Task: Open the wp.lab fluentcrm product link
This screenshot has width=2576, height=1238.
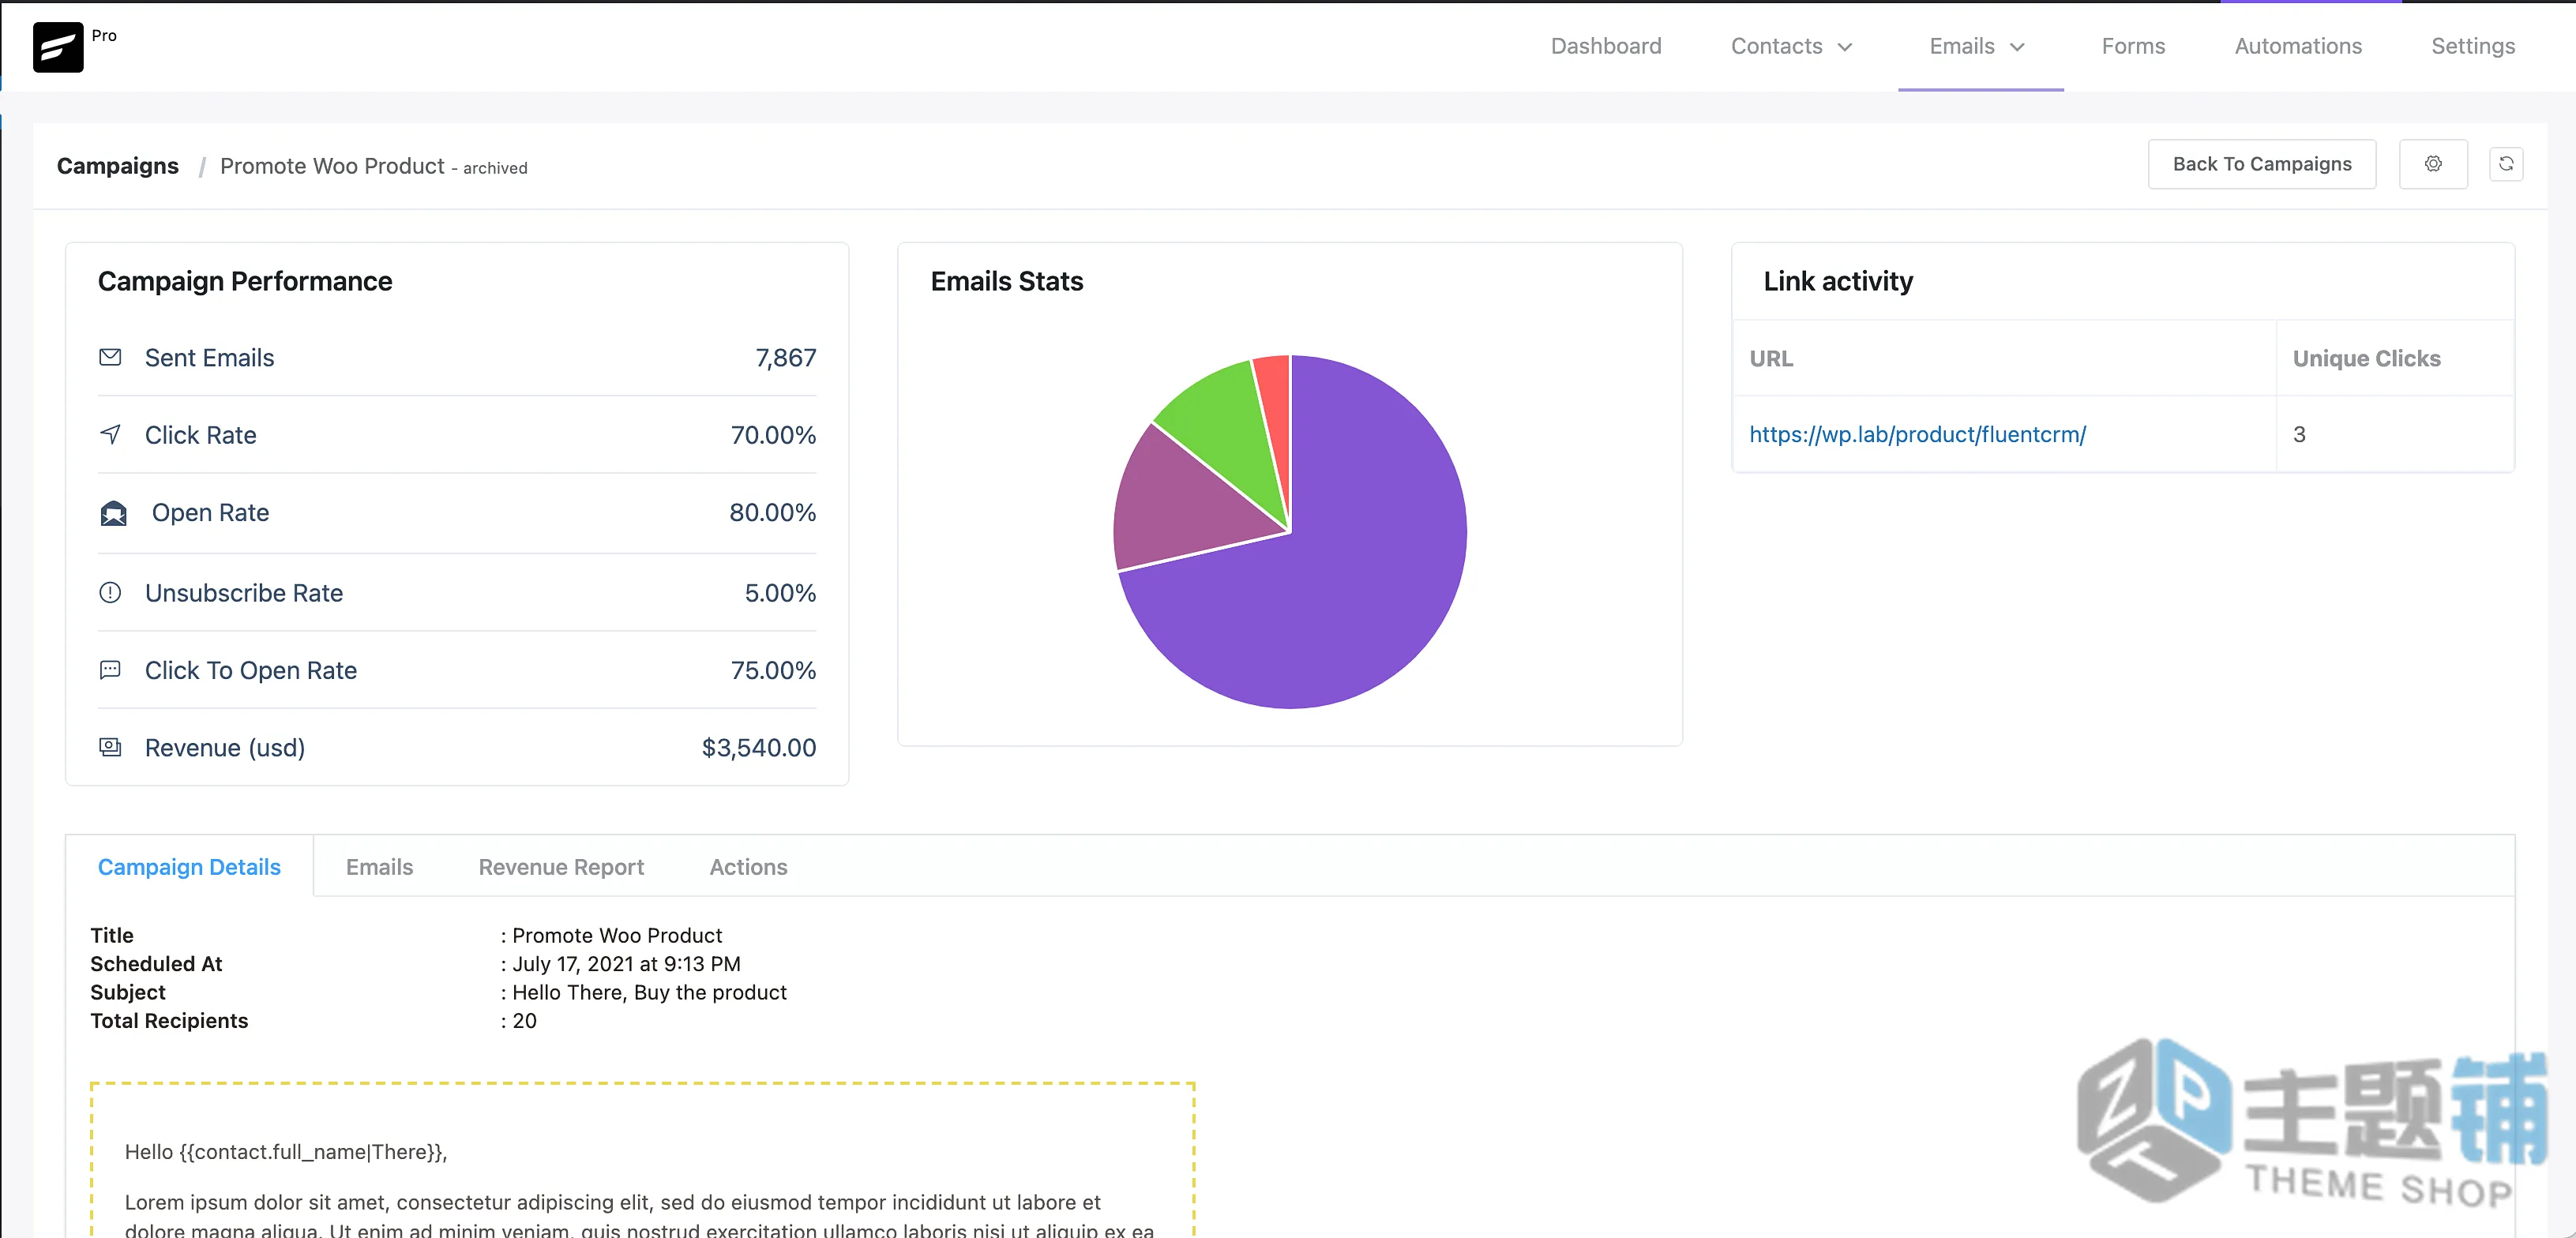Action: [1917, 434]
